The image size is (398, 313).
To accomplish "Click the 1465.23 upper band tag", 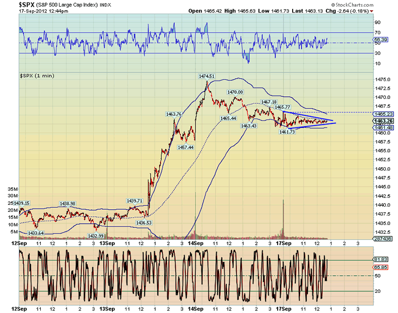I will pyautogui.click(x=382, y=114).
